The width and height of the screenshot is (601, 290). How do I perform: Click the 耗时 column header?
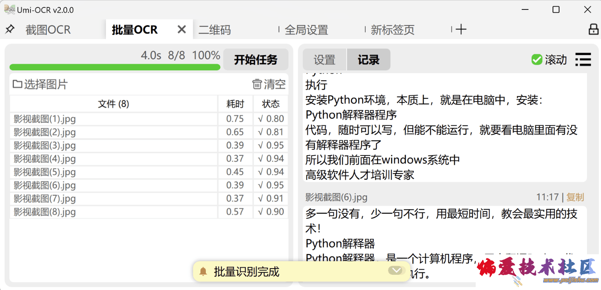235,104
